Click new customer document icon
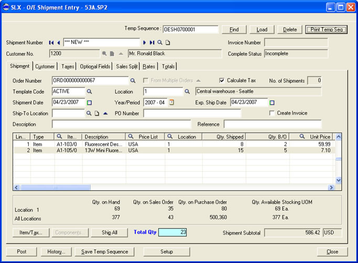Screen dimensions: 358x263 [112, 53]
